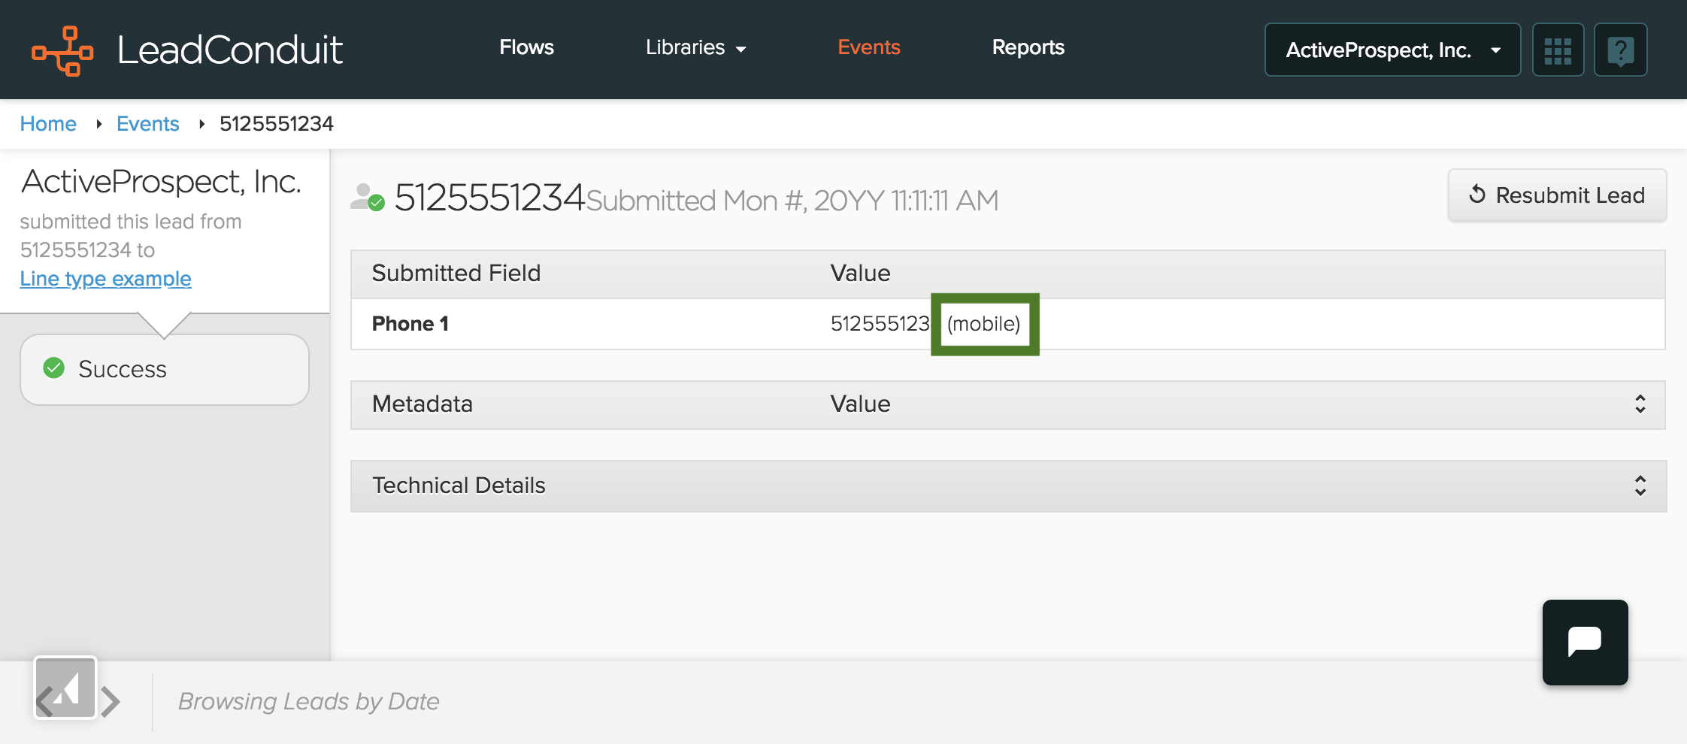Screen dimensions: 1687x744
Task: Expand the Technical Details section
Action: (1640, 485)
